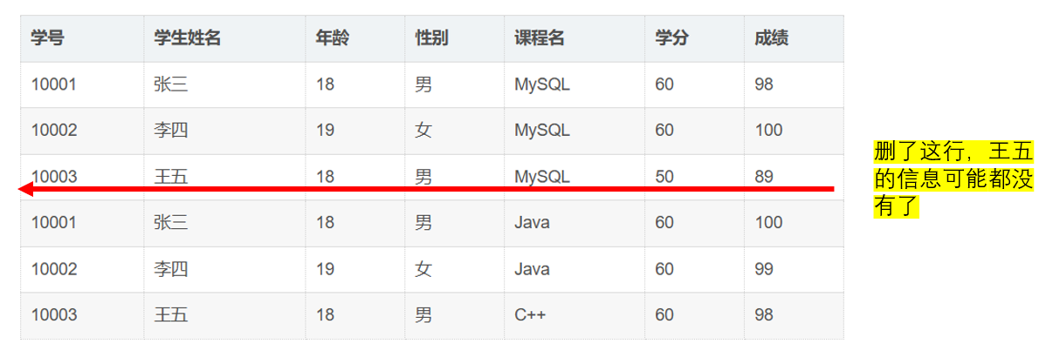Select course Java in 李四's row

pyautogui.click(x=532, y=268)
